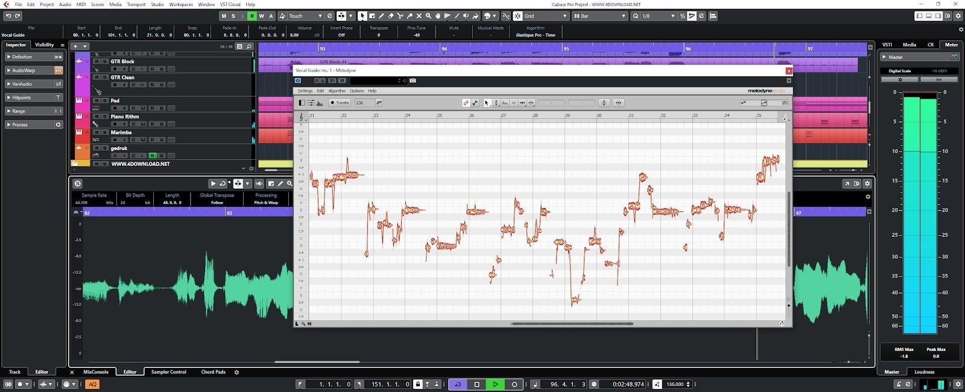Click the Add Track plus button
965x392 pixels.
(75, 46)
